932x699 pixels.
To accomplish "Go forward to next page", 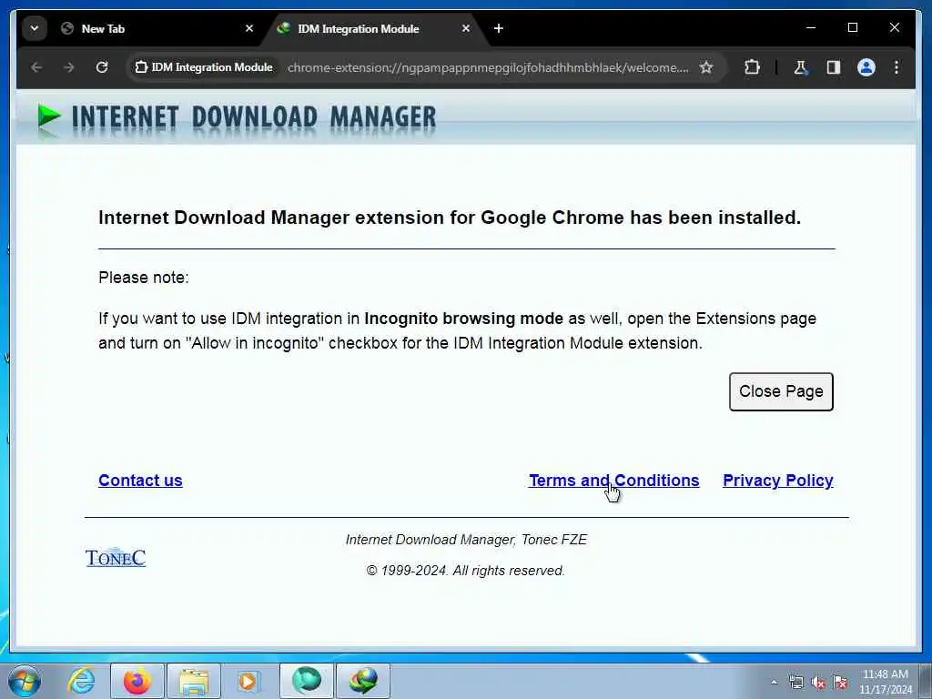I will (69, 67).
